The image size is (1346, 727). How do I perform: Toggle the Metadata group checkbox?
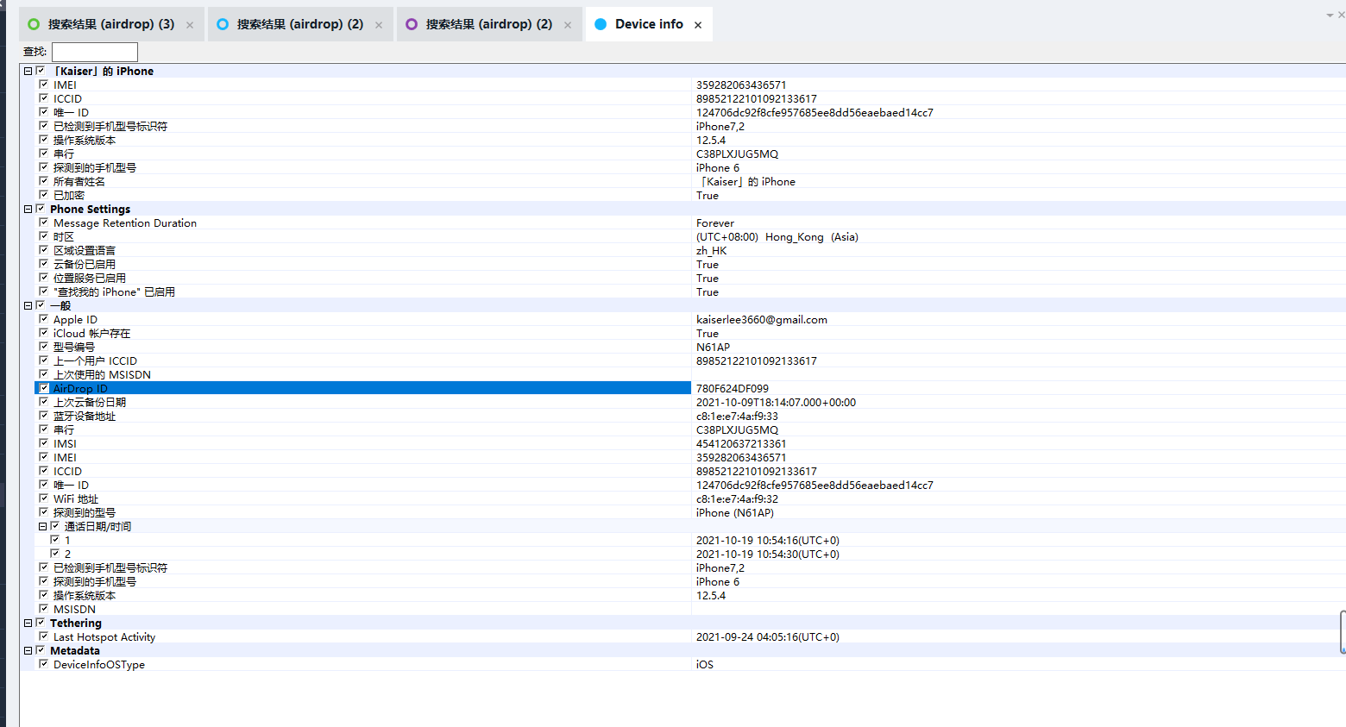tap(40, 650)
